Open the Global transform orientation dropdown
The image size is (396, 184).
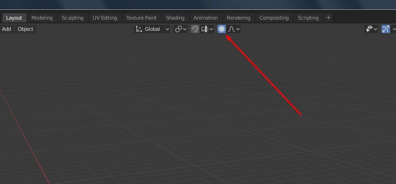coord(152,29)
